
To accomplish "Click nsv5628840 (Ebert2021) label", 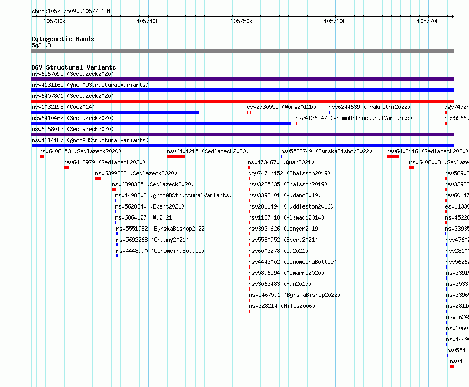I will [x=150, y=206].
